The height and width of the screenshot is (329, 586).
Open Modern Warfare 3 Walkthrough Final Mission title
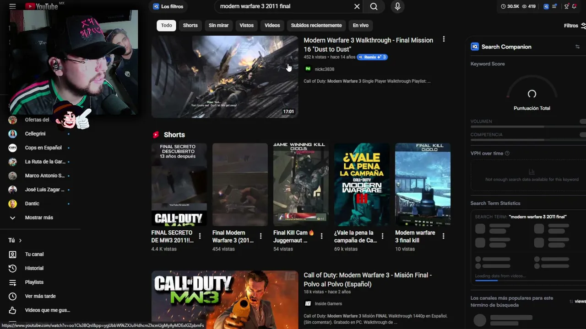click(x=368, y=45)
